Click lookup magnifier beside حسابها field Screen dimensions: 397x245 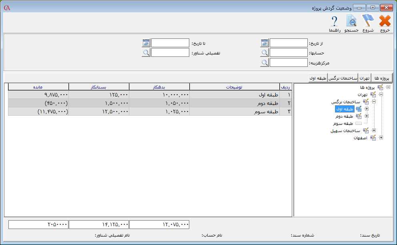point(264,52)
